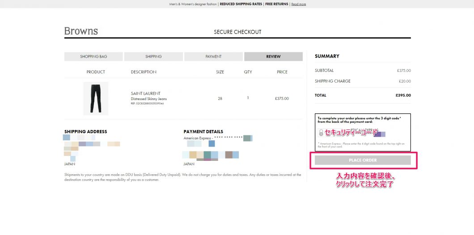Click the Place Order button
Viewport: 474px width, 235px height.
coord(363,160)
